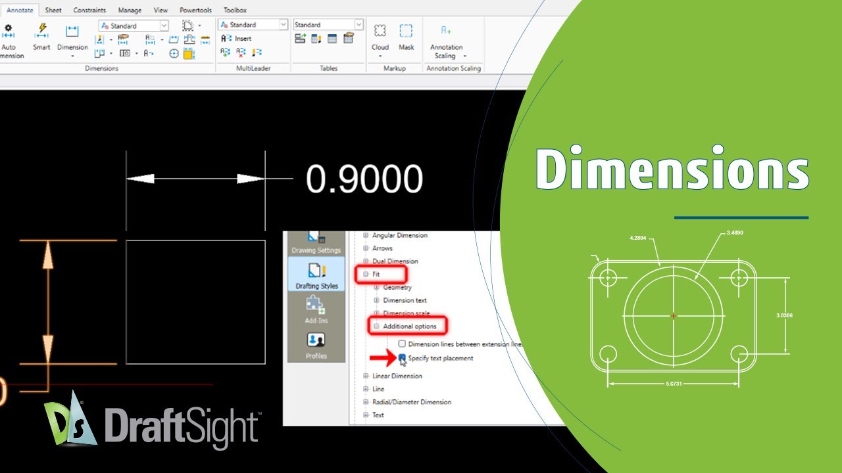The image size is (842, 473).
Task: Click the last table icon in Tables panel
Action: click(x=349, y=39)
